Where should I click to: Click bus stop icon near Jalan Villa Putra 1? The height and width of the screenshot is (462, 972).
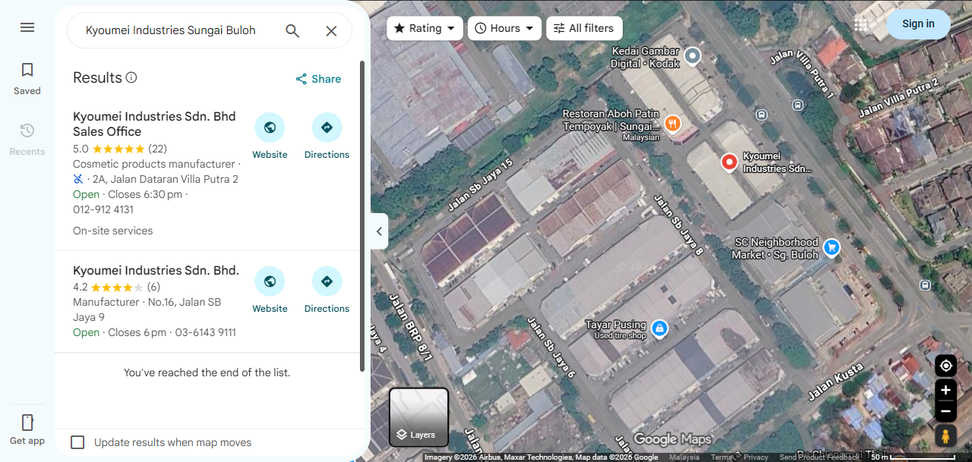[798, 105]
